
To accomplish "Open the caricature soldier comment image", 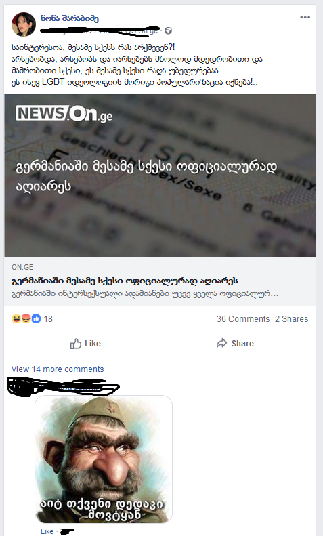I will (x=104, y=459).
